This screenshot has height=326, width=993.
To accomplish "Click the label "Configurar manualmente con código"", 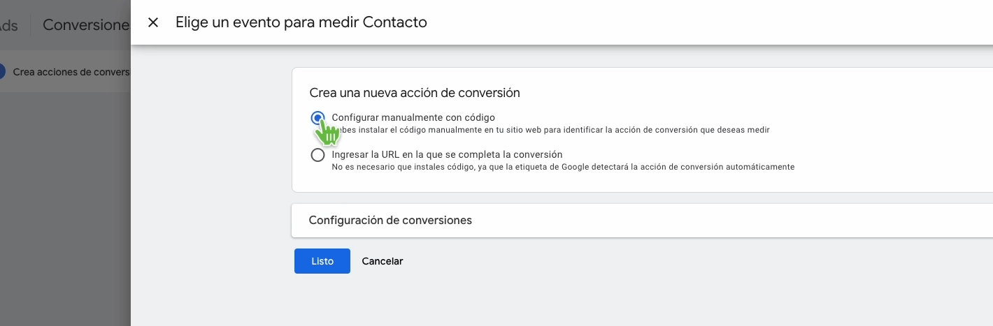I will coord(413,117).
